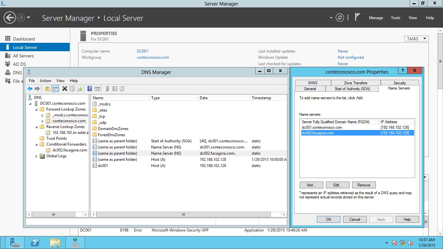Open the Tools menu in Server Manager
Screen dimensions: 443x249
395,18
